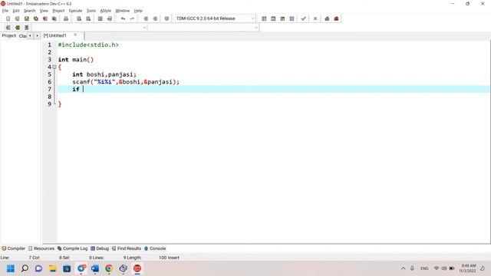
Task: Click the red Profile/stop debug icon
Action: point(336,18)
